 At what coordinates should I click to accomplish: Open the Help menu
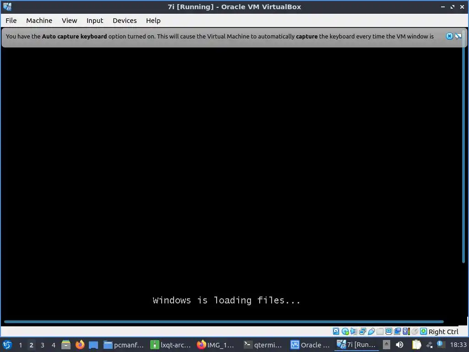[x=153, y=21]
